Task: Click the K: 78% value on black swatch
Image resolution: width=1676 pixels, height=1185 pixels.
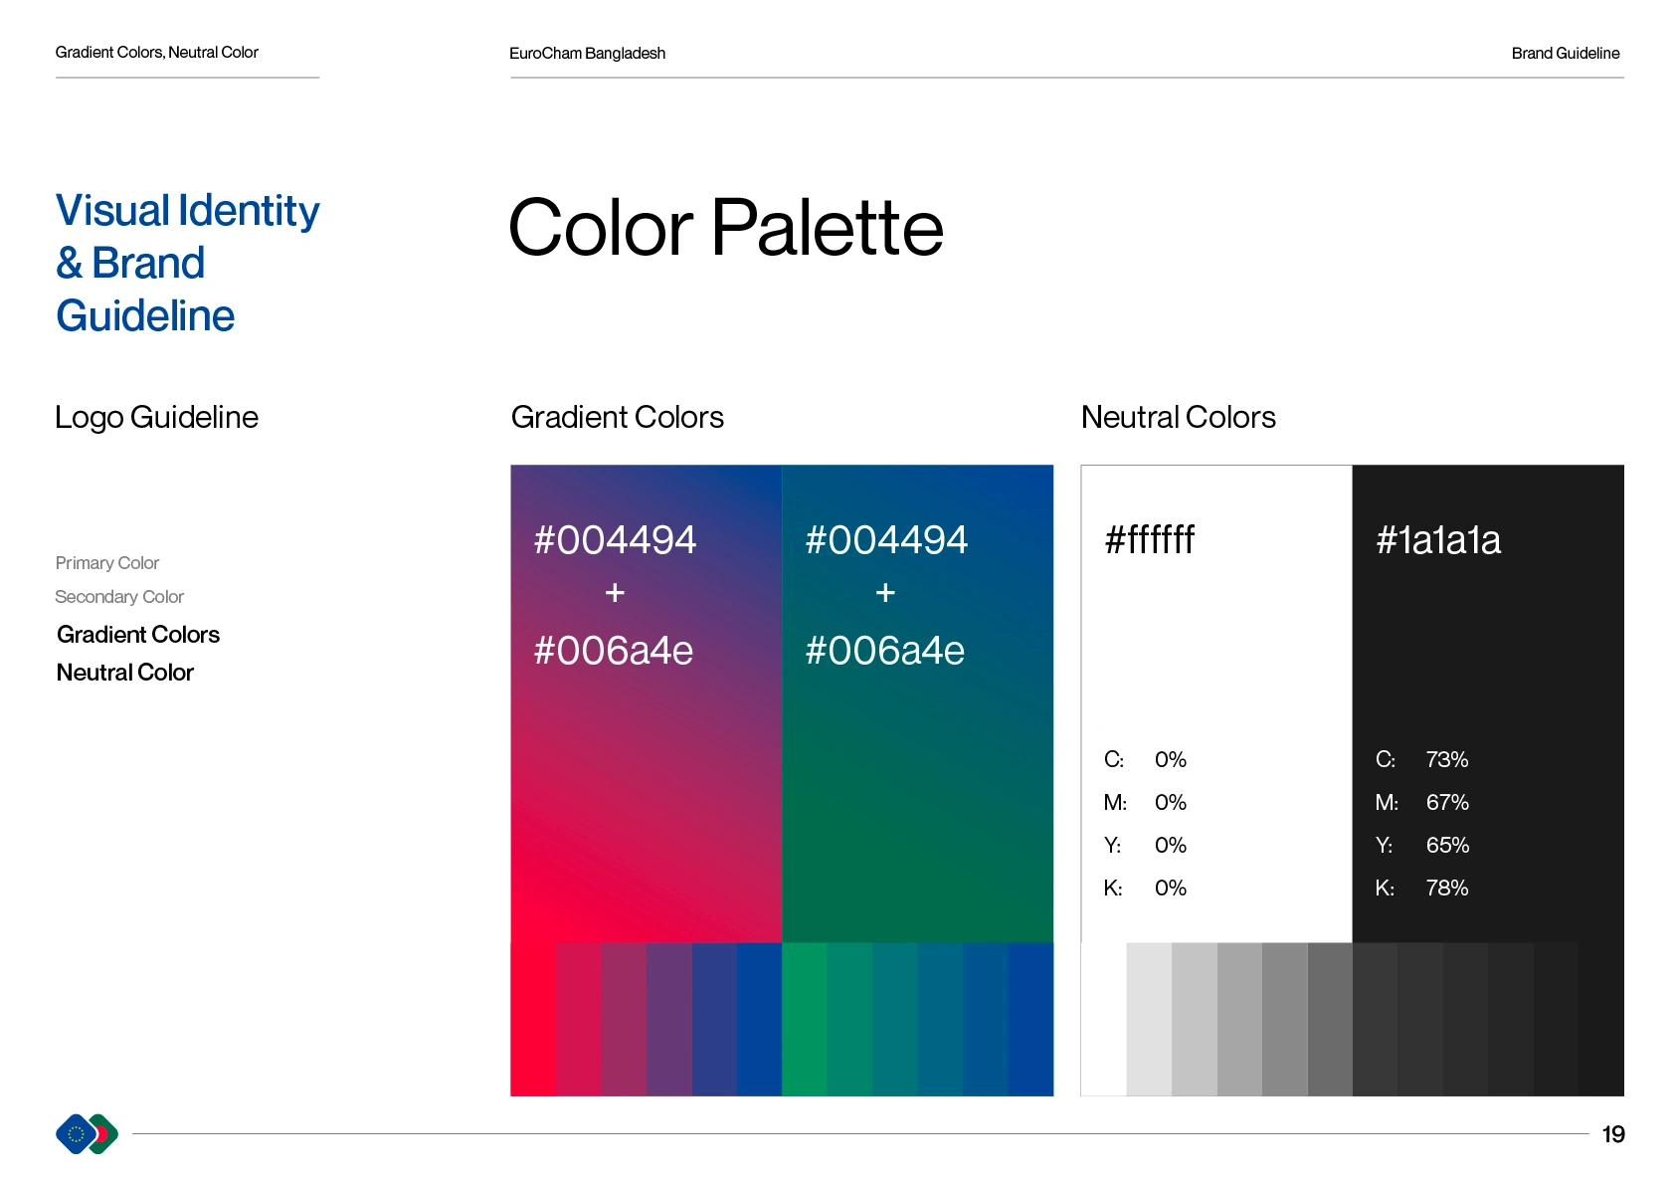Action: coord(1446,888)
